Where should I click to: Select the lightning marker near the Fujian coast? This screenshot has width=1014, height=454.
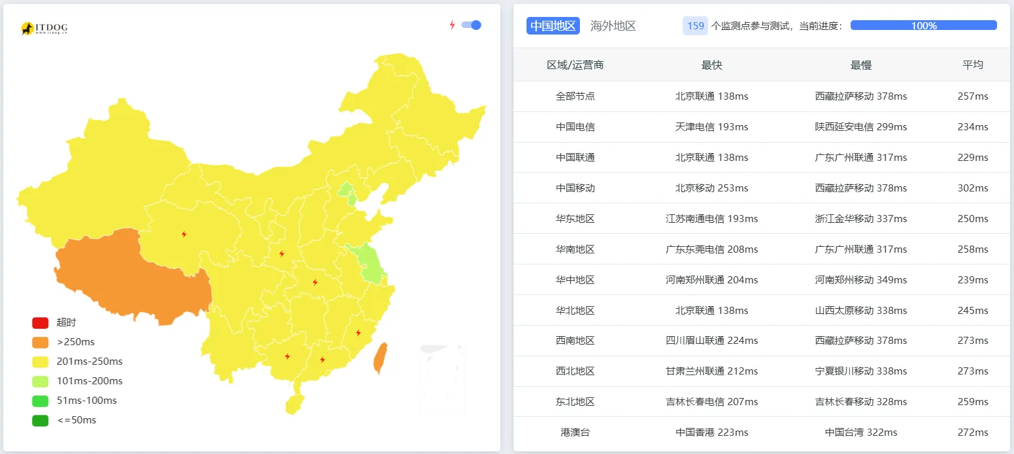(358, 333)
